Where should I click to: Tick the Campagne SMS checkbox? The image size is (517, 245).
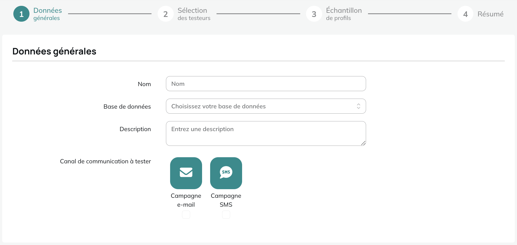point(226,214)
